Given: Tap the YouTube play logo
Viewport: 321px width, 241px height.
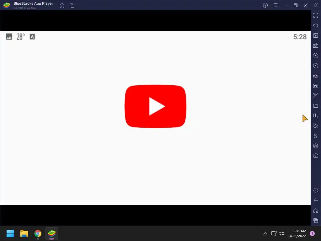Looking at the screenshot, I should 155,106.
